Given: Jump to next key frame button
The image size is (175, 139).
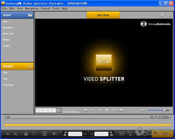Looking at the screenshot, I should (x=121, y=110).
